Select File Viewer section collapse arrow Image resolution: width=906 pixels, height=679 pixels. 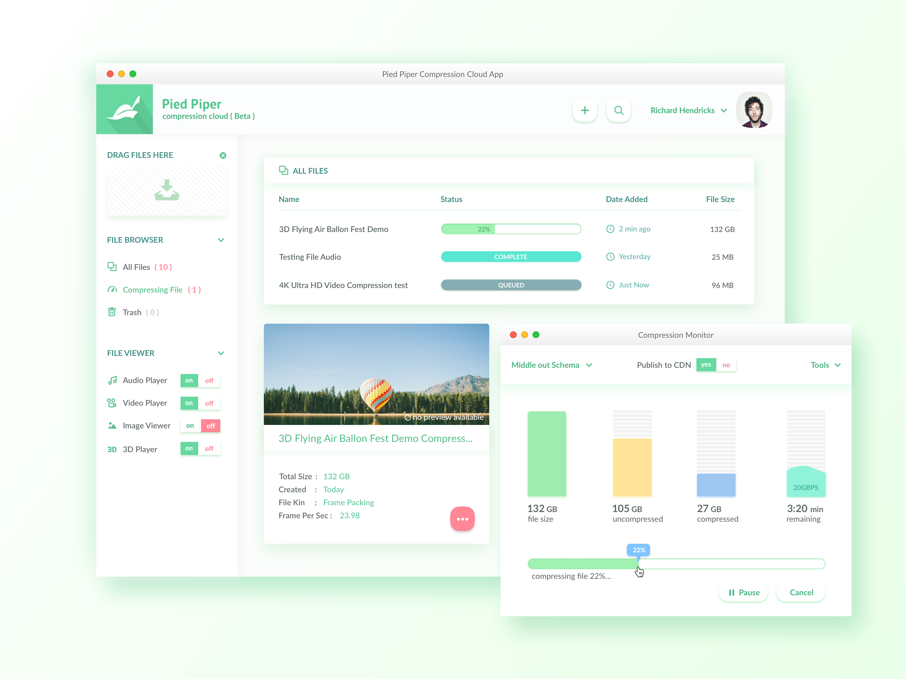(x=223, y=352)
